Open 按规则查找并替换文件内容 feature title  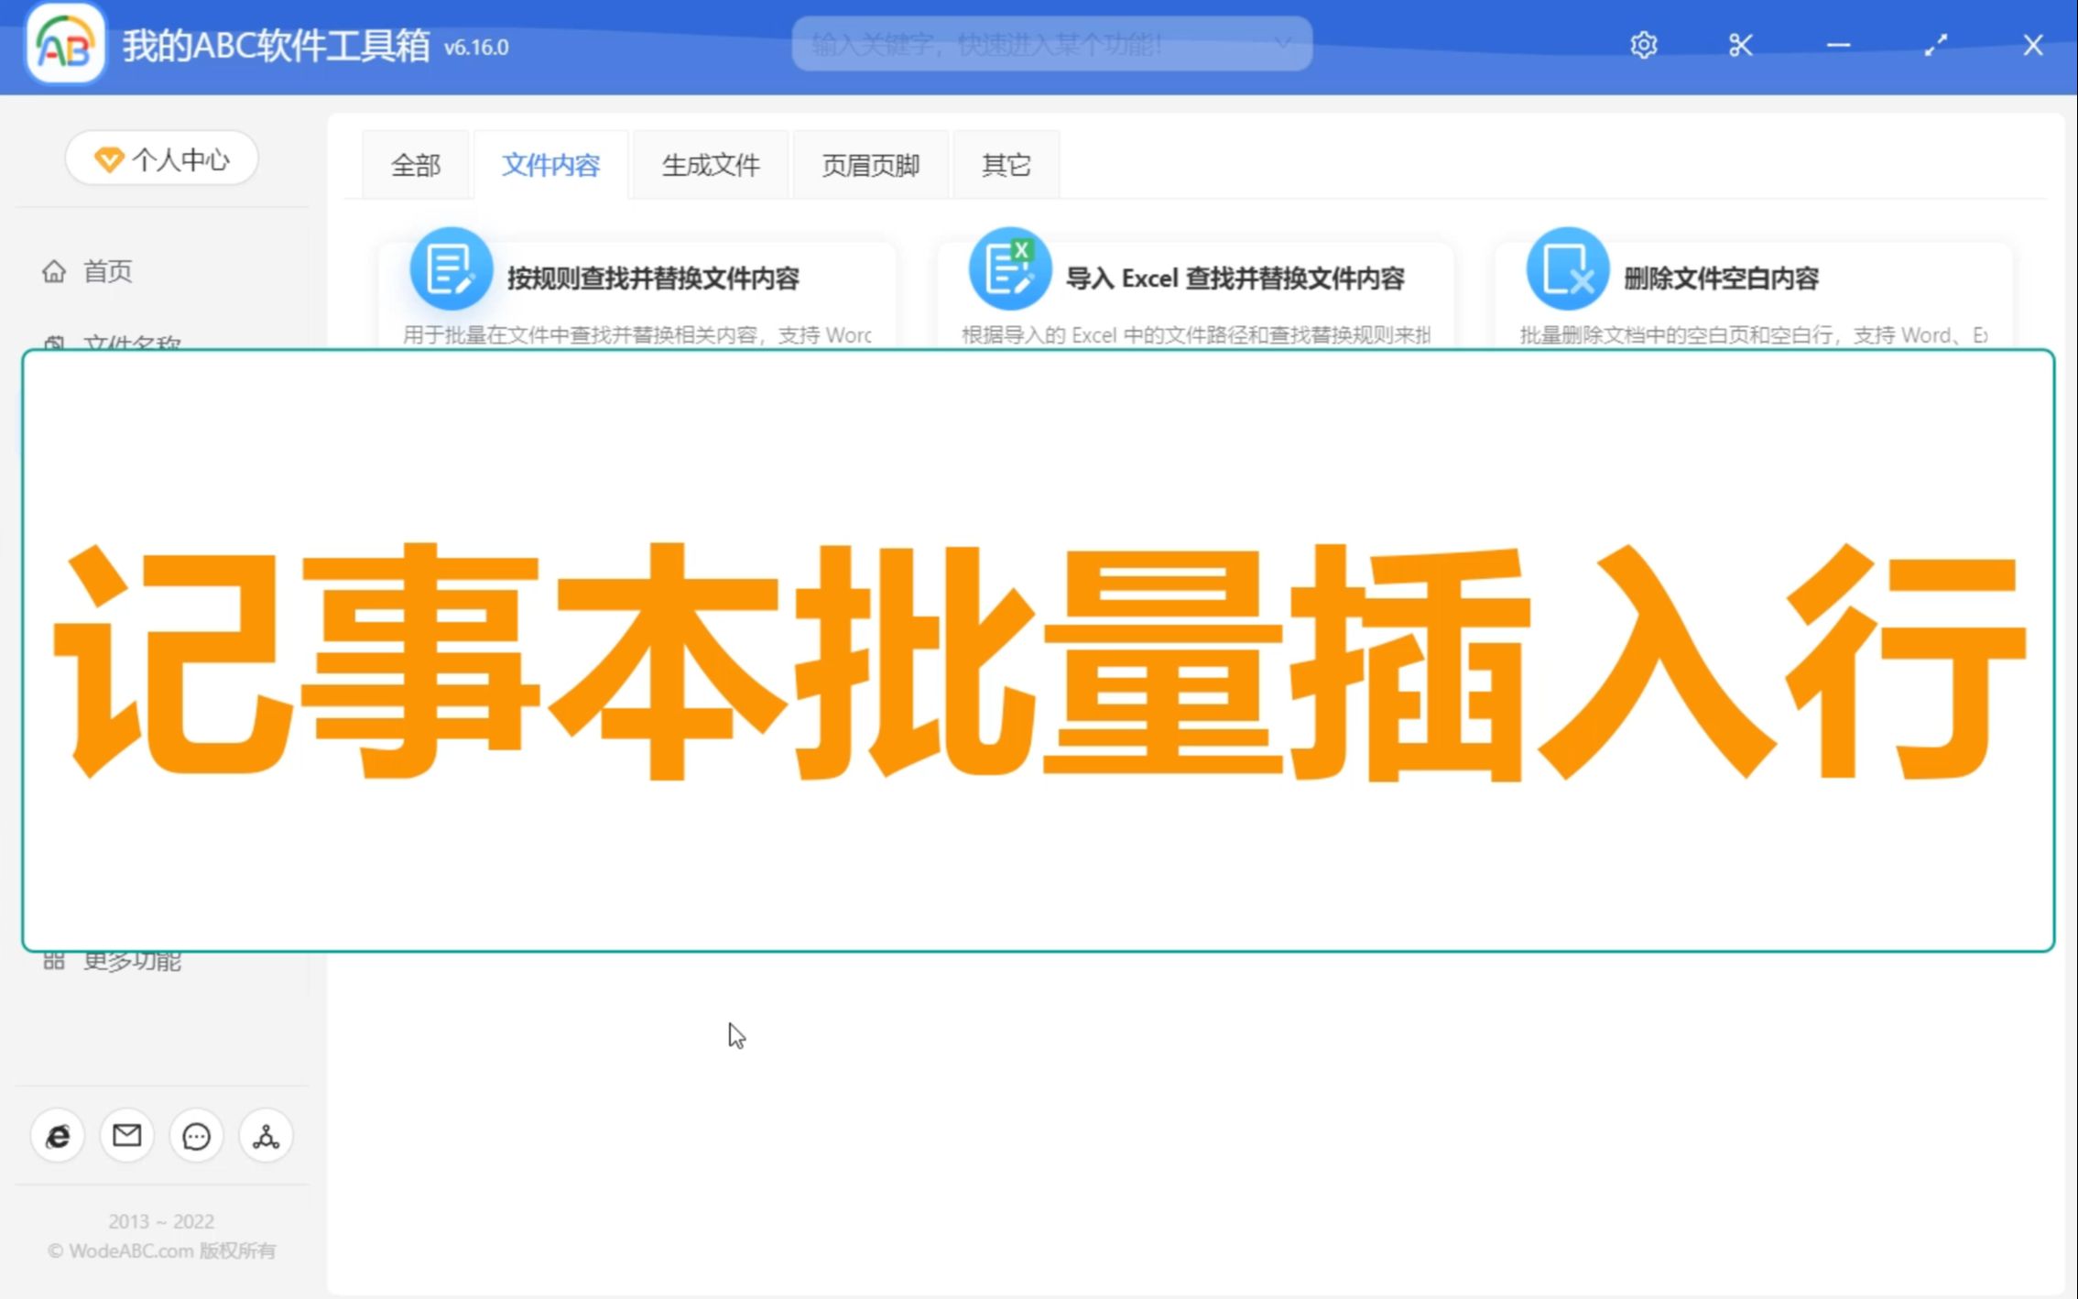tap(653, 278)
